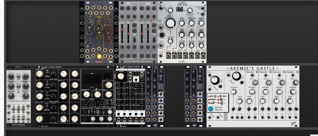Click the ABSORB knob on Erbe-Verb
This screenshot has height=136, width=318.
click(201, 23)
